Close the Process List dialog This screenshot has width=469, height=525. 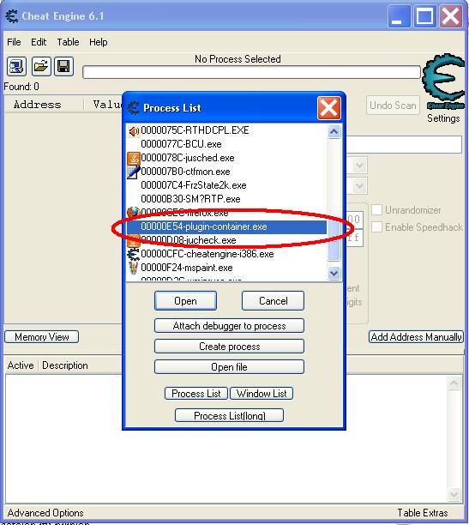pyautogui.click(x=328, y=108)
